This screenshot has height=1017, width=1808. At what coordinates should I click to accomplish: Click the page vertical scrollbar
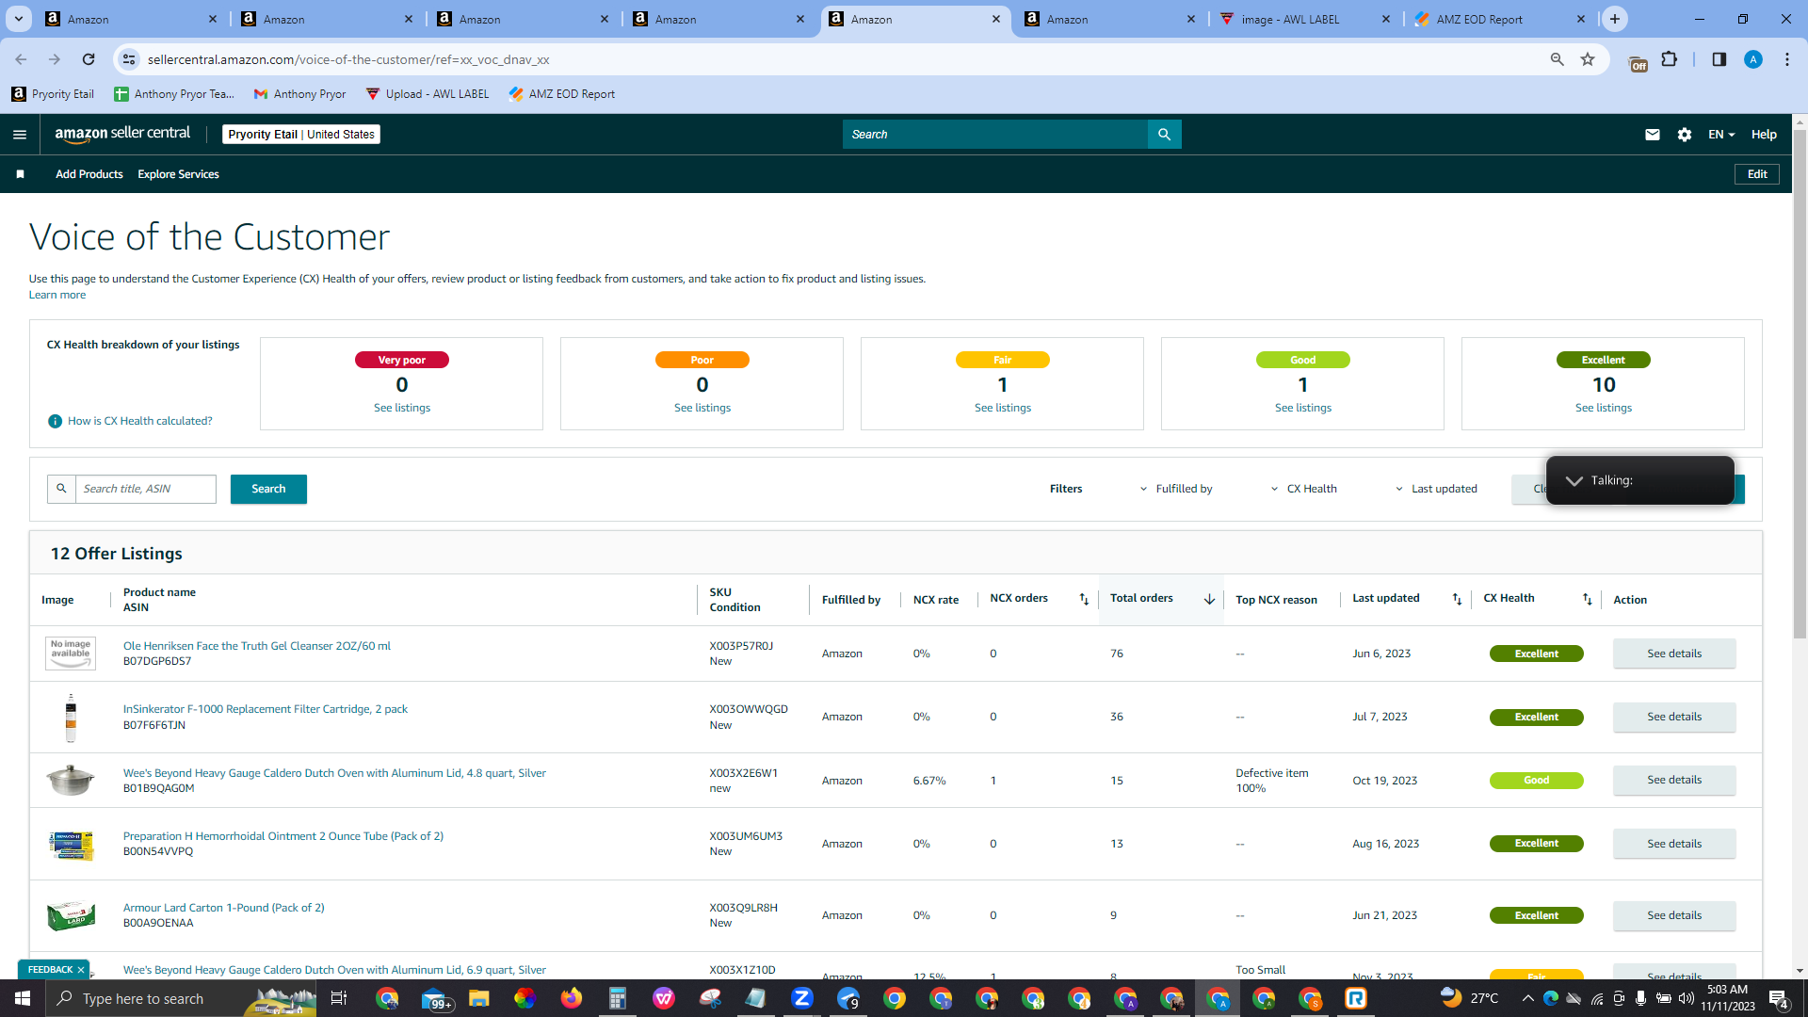point(1800,384)
